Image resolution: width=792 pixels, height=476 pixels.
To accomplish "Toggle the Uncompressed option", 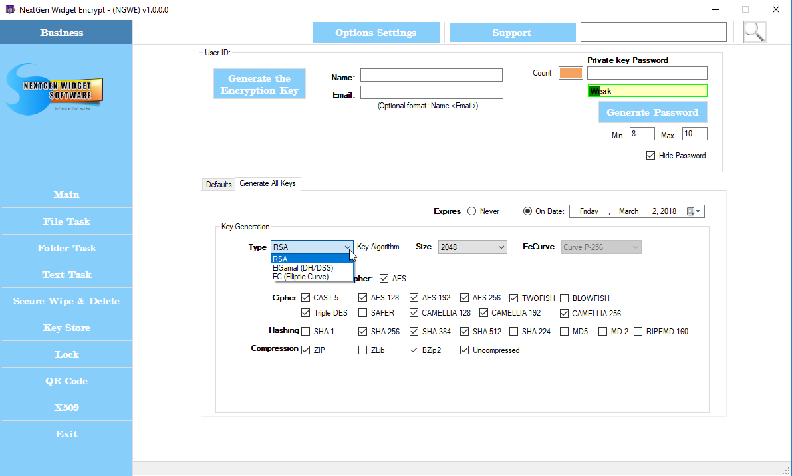I will click(465, 350).
